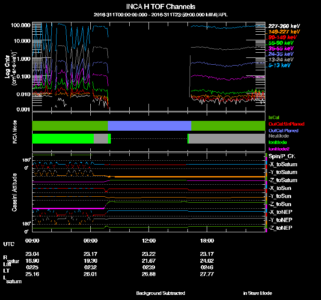
Task: Click the Spin/P_CK attitude legend label
Action: coord(282,156)
